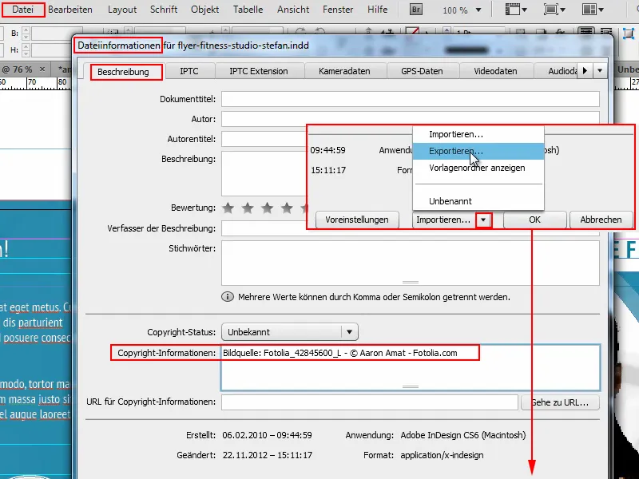Click into the Stichwörter text area
The height and width of the screenshot is (479, 639).
411,263
